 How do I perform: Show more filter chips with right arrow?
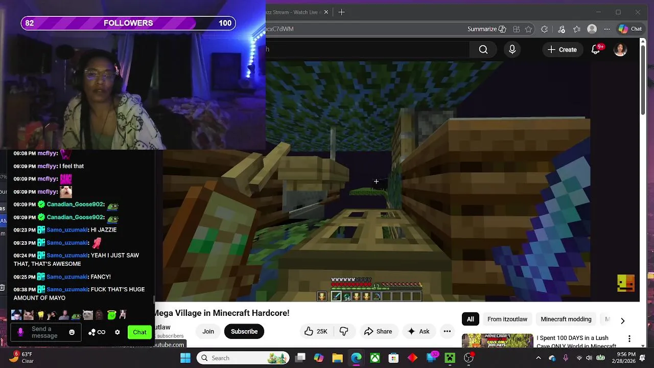[622, 320]
